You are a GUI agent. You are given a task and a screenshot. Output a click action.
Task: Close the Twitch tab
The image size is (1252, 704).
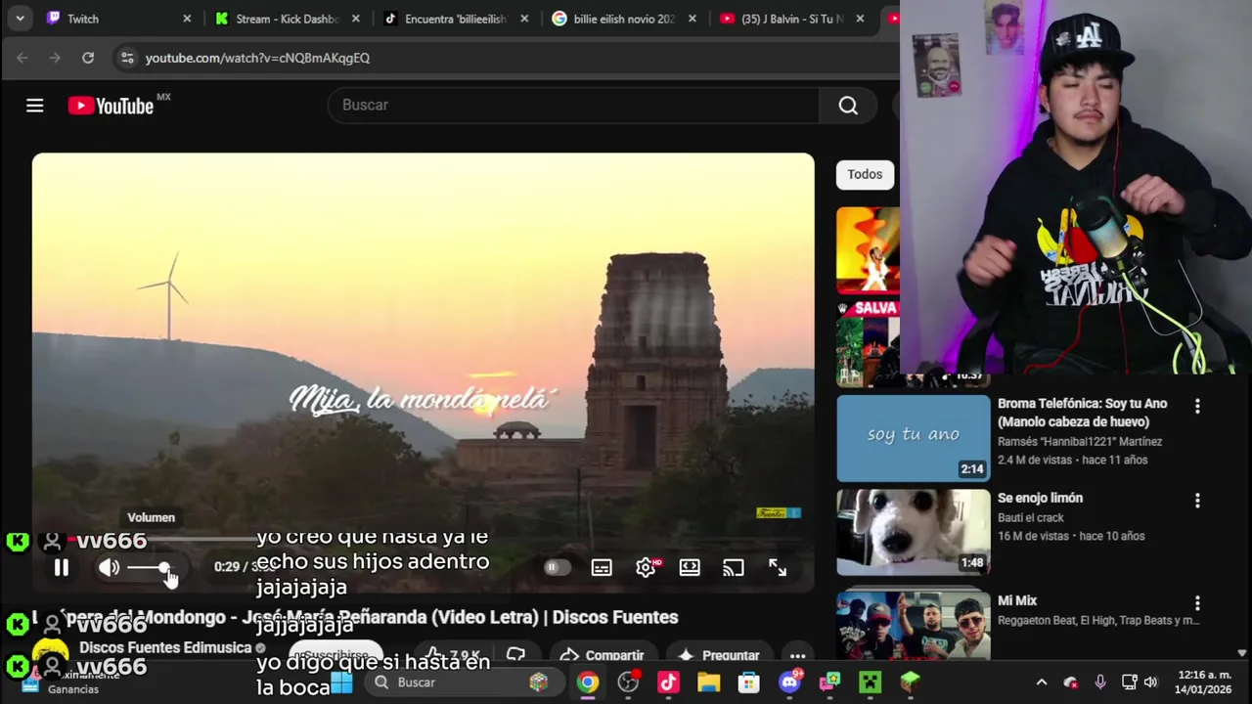(187, 19)
